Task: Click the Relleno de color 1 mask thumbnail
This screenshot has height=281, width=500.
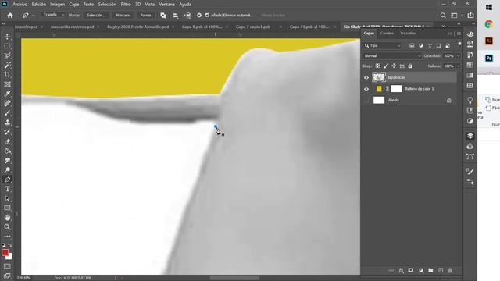Action: click(x=396, y=89)
